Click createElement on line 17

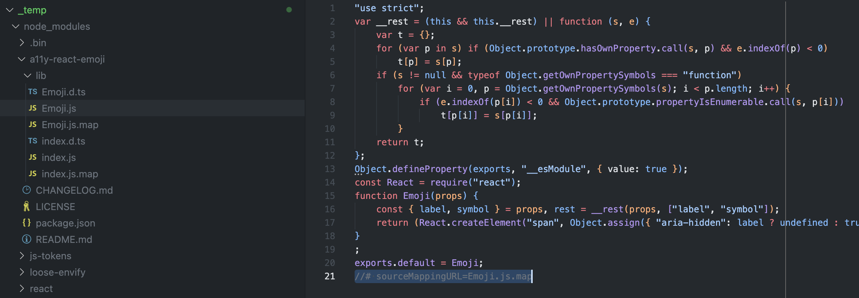click(x=486, y=223)
